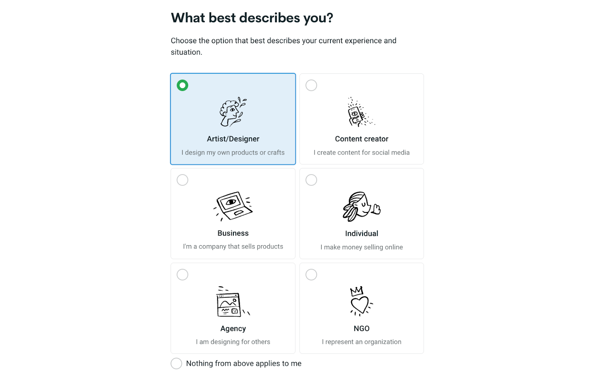Viewport: 596px width, 377px height.
Task: Click 'I make money selling online' text
Action: pyautogui.click(x=361, y=247)
